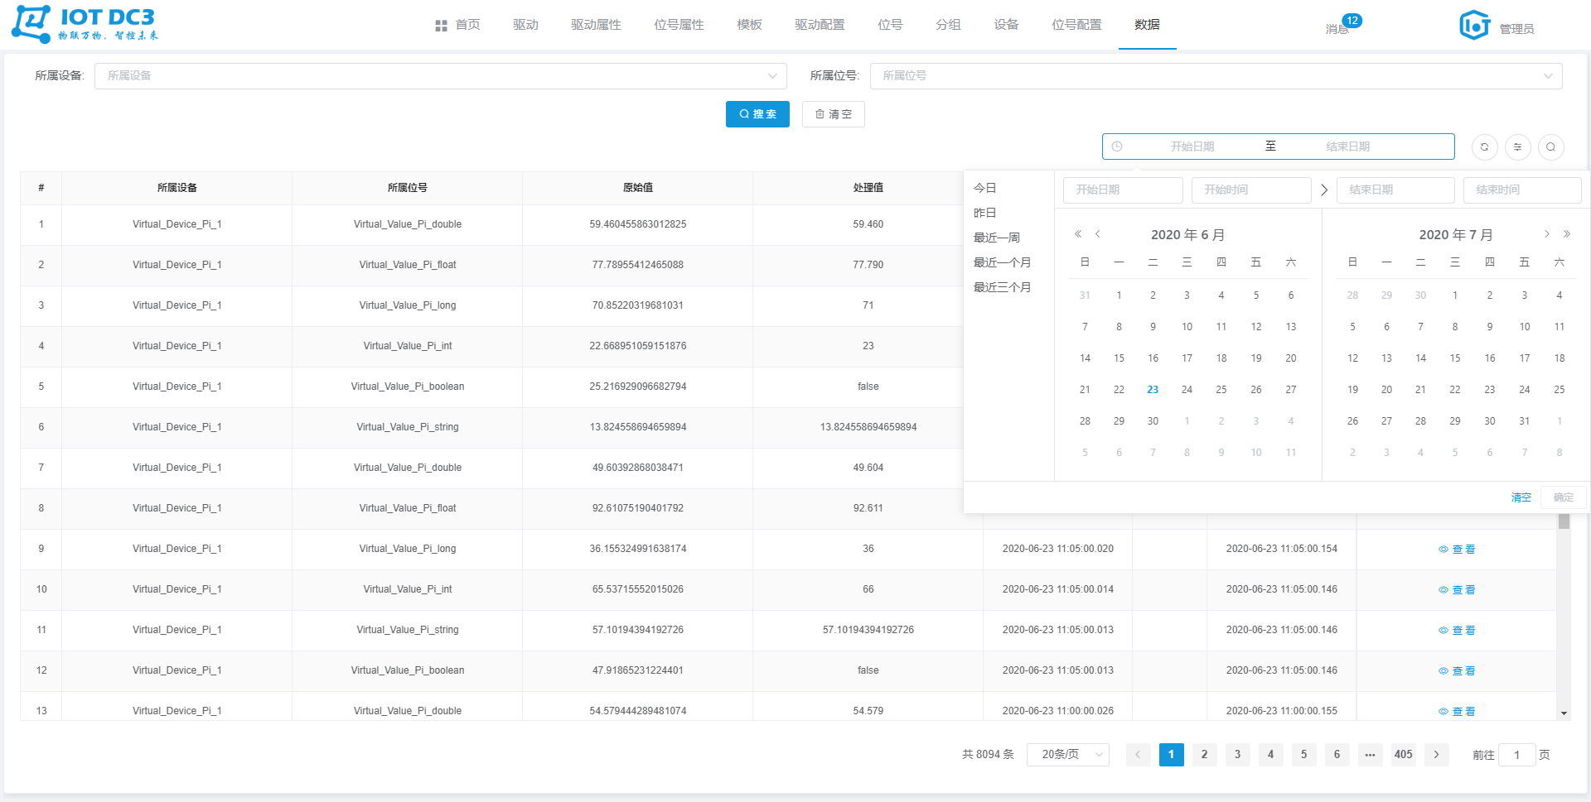Click the IOT DC3 logo

pos(84,24)
